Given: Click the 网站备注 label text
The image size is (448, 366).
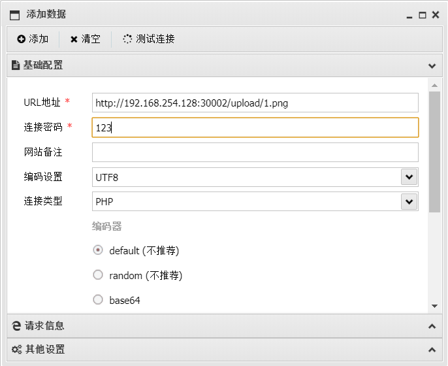Looking at the screenshot, I should (43, 152).
